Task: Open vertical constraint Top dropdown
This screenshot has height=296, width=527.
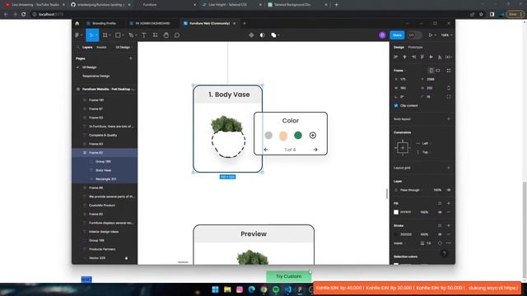Action: pos(424,152)
